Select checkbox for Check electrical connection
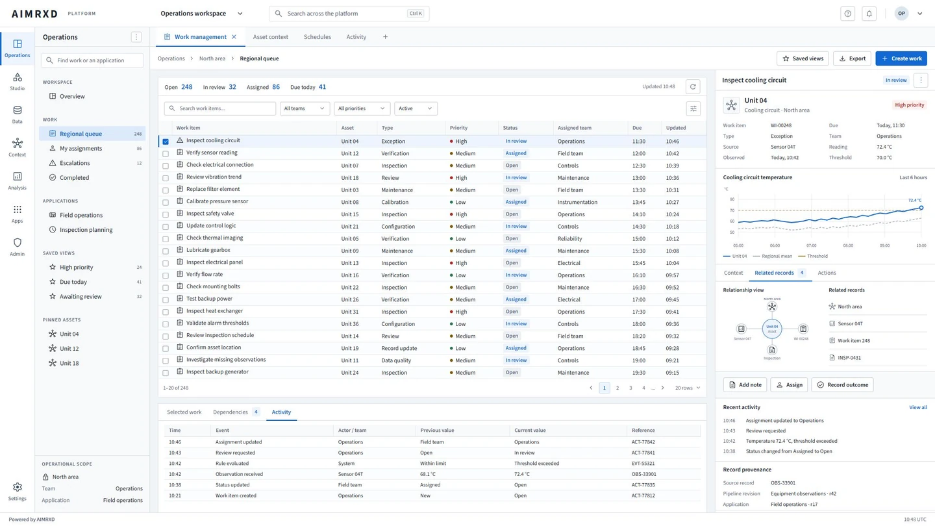The width and height of the screenshot is (935, 526). [x=166, y=166]
